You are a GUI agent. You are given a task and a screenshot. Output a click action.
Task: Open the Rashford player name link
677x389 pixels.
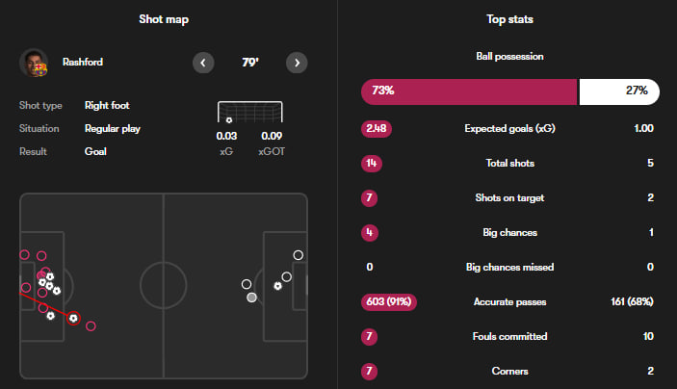coord(82,63)
